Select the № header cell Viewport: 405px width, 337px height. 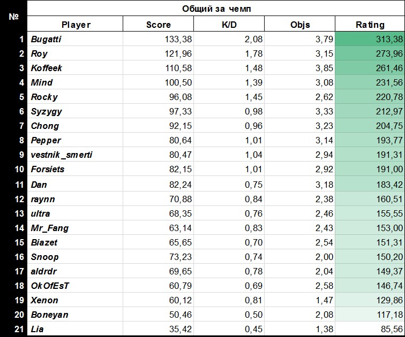(x=13, y=17)
